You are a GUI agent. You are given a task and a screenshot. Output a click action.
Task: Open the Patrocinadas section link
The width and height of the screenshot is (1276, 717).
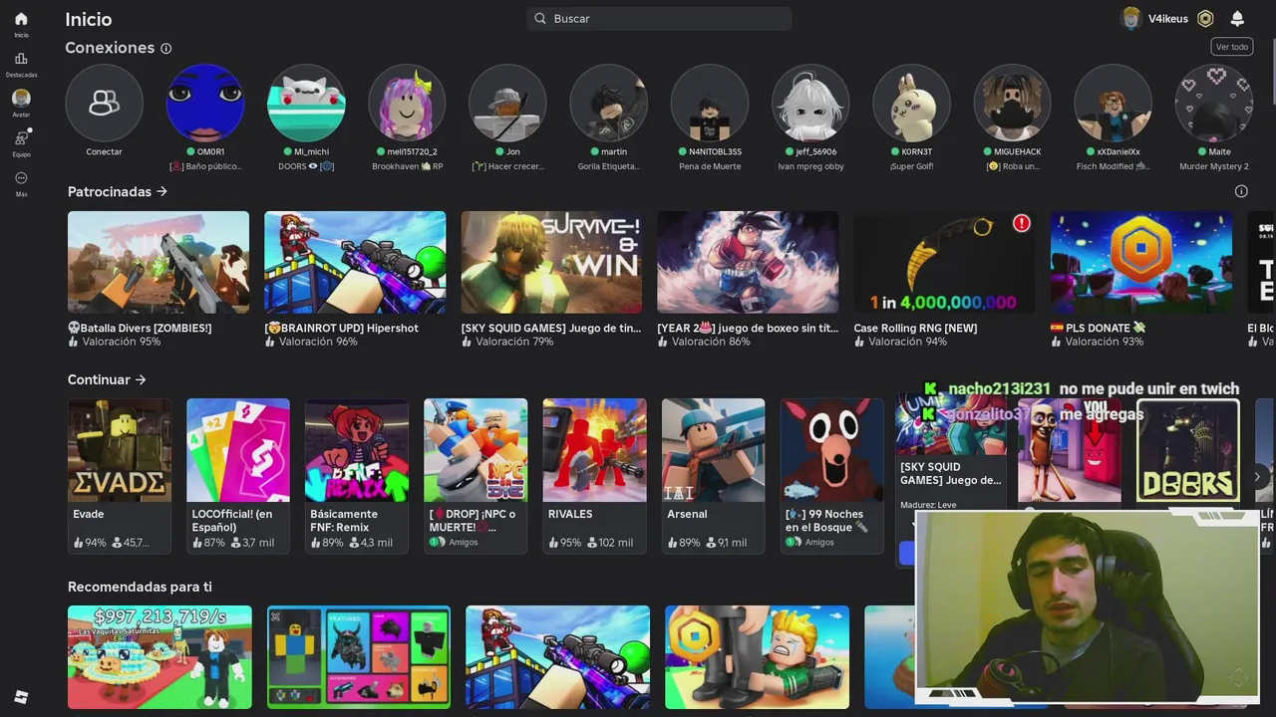[x=118, y=191]
